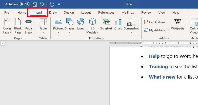Open the Design tab
Screen dimensions: 198x105
click(69, 12)
